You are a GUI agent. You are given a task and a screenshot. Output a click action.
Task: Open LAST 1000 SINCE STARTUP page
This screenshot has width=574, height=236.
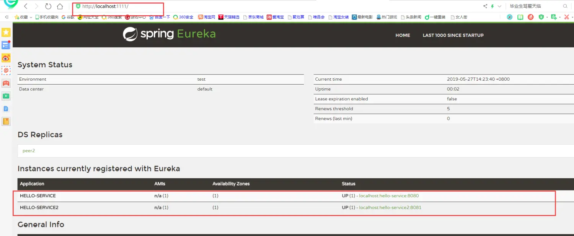coord(453,35)
